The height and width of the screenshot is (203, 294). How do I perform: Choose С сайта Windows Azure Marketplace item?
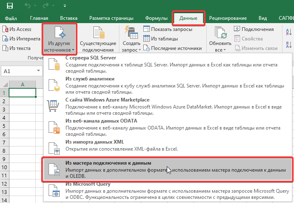[168, 106]
